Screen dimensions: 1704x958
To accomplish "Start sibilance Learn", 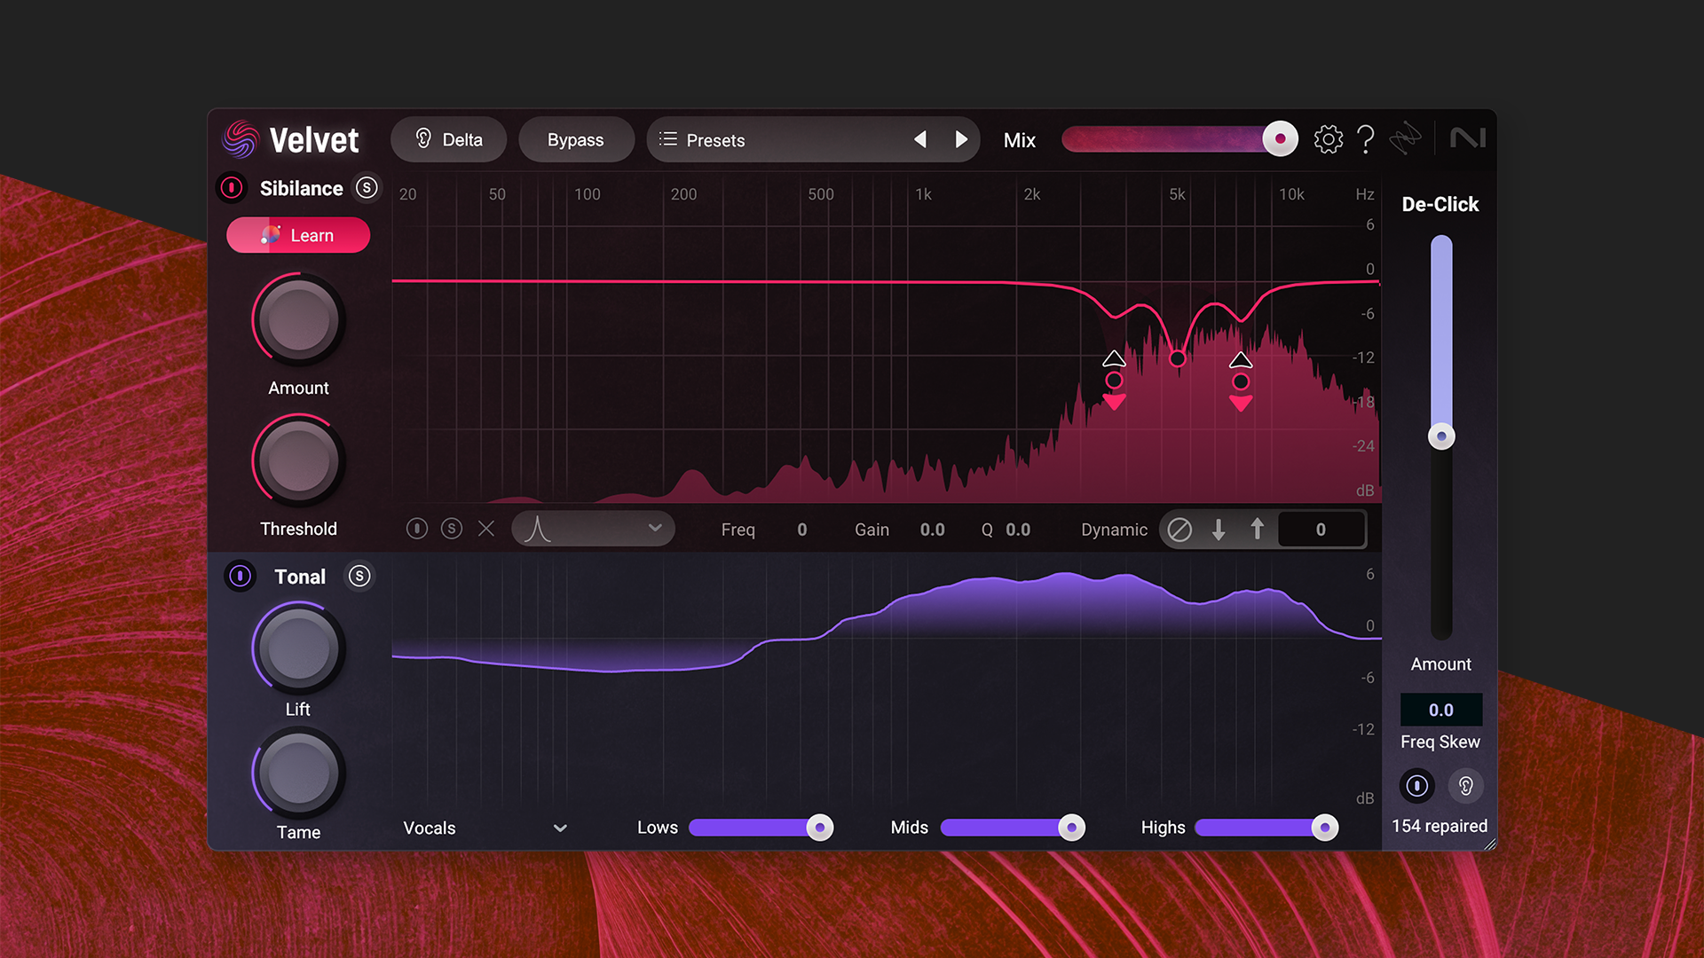I will (298, 235).
